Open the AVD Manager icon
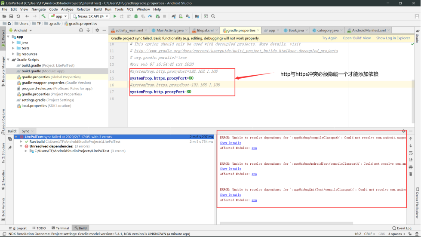 pos(181,16)
